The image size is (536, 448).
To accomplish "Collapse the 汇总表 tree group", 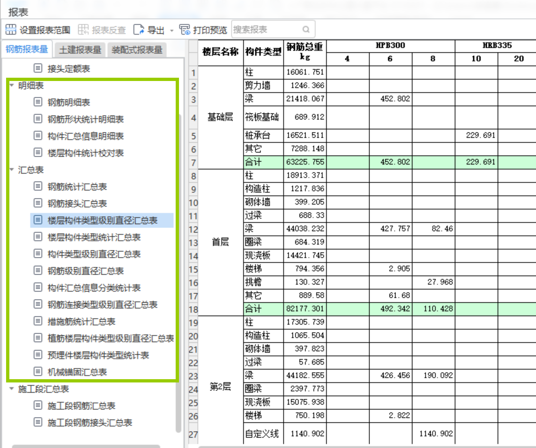I will pos(12,169).
